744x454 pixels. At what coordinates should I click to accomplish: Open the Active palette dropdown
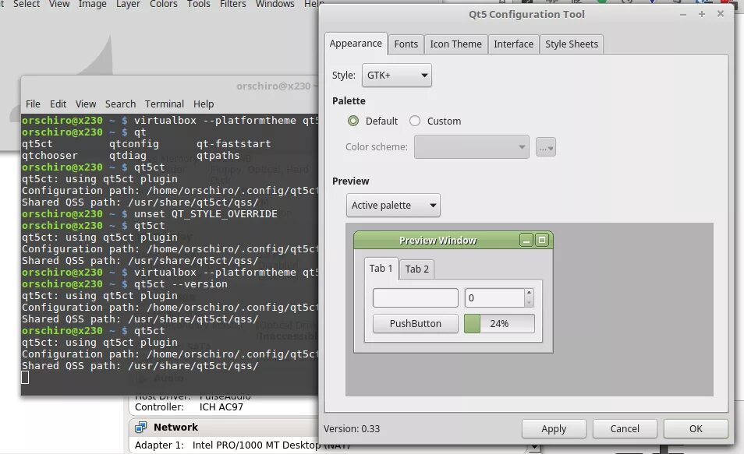[x=393, y=206]
